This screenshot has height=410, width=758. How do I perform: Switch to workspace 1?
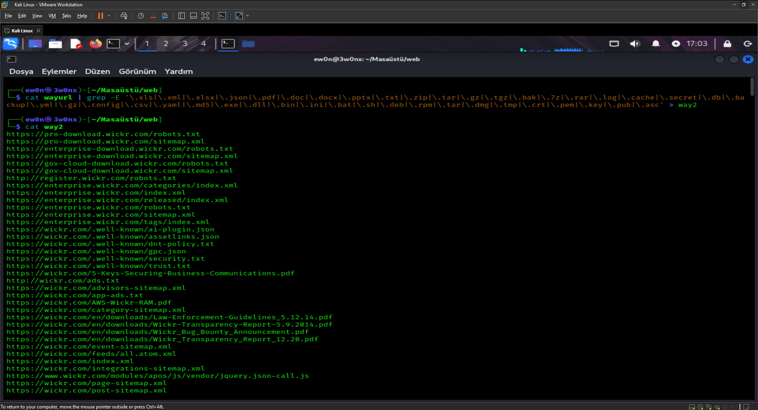[x=147, y=43]
